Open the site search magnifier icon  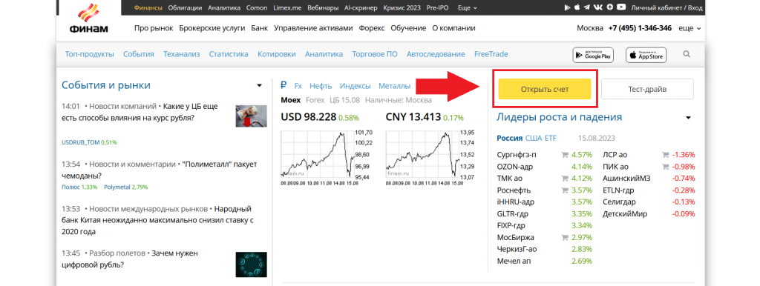tap(687, 54)
